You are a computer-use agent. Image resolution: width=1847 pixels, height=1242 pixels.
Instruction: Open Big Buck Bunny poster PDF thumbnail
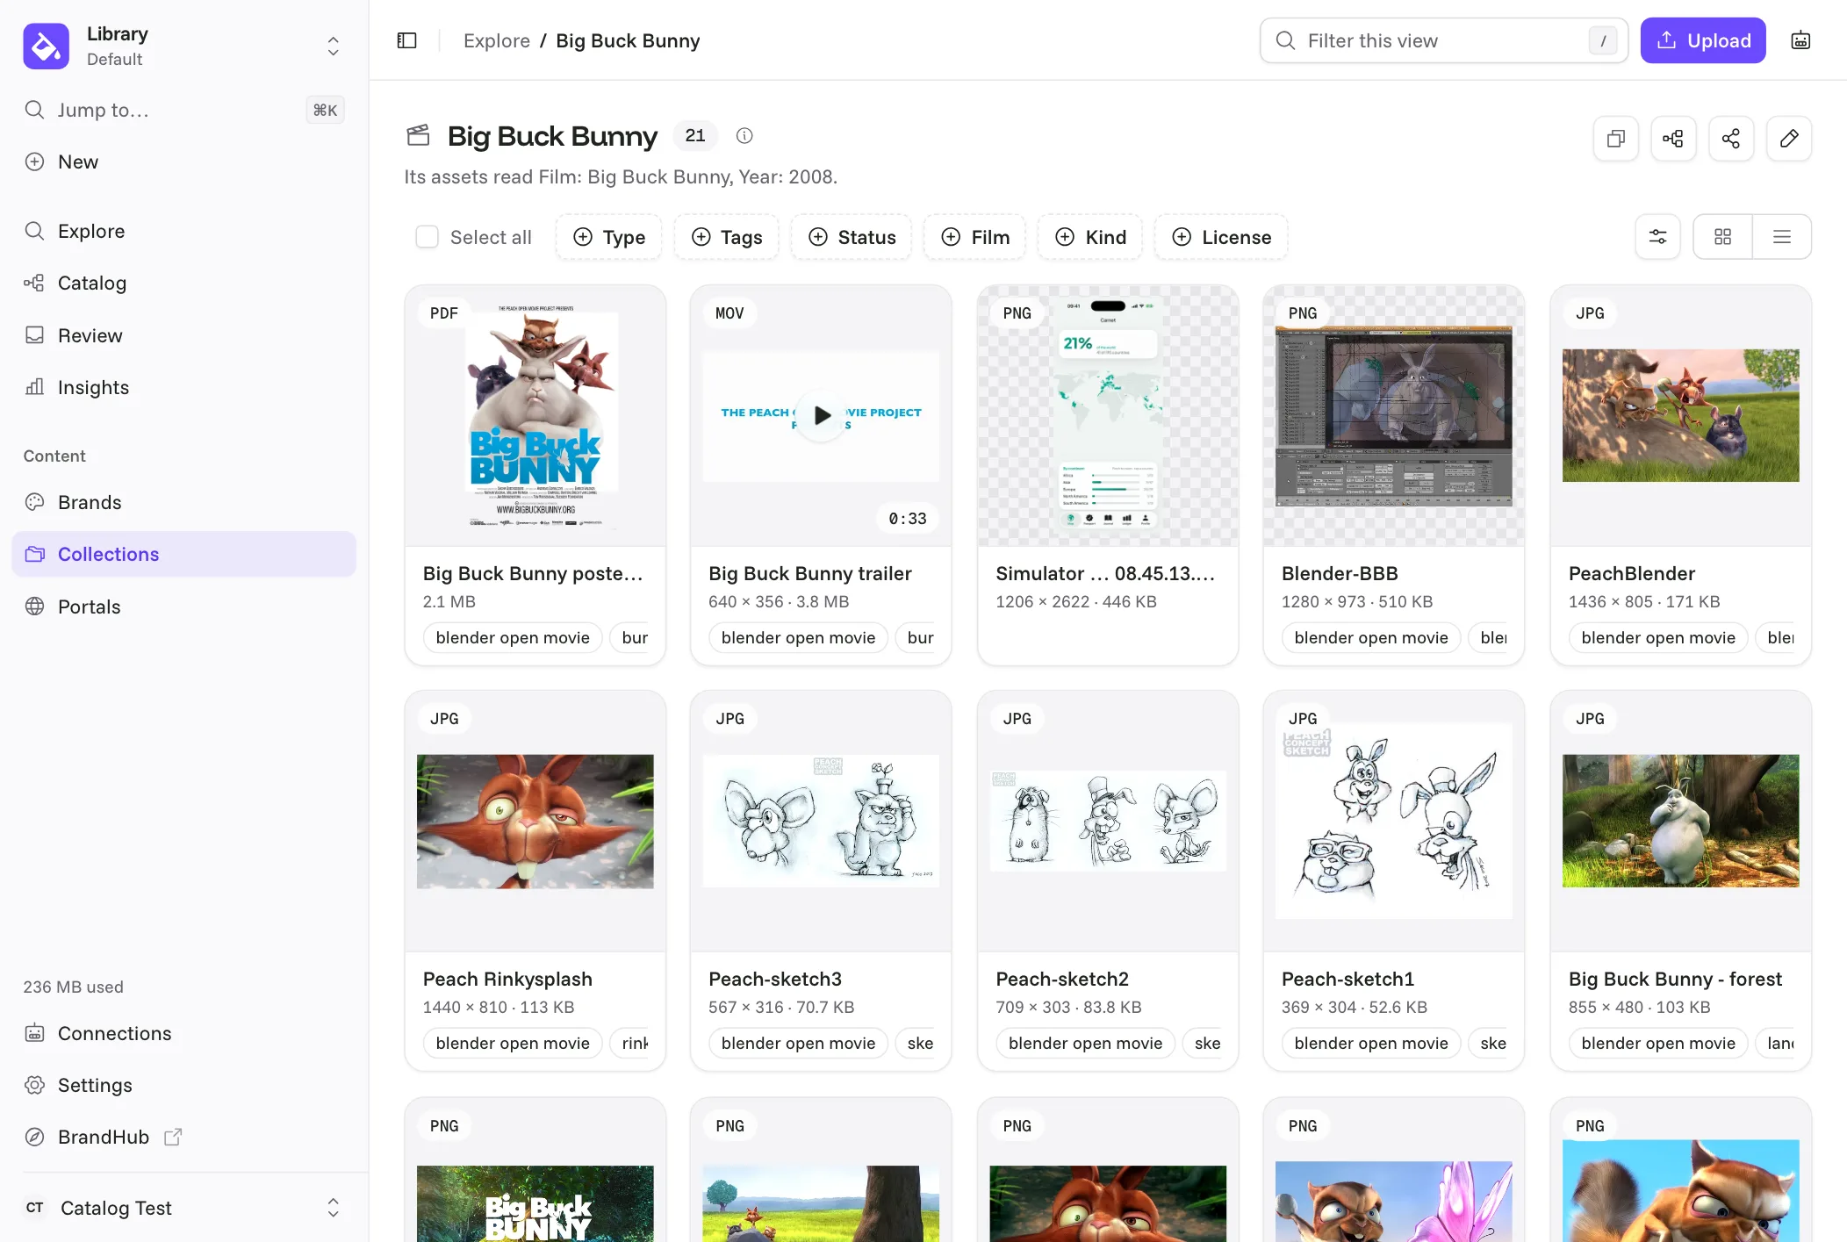pos(535,415)
